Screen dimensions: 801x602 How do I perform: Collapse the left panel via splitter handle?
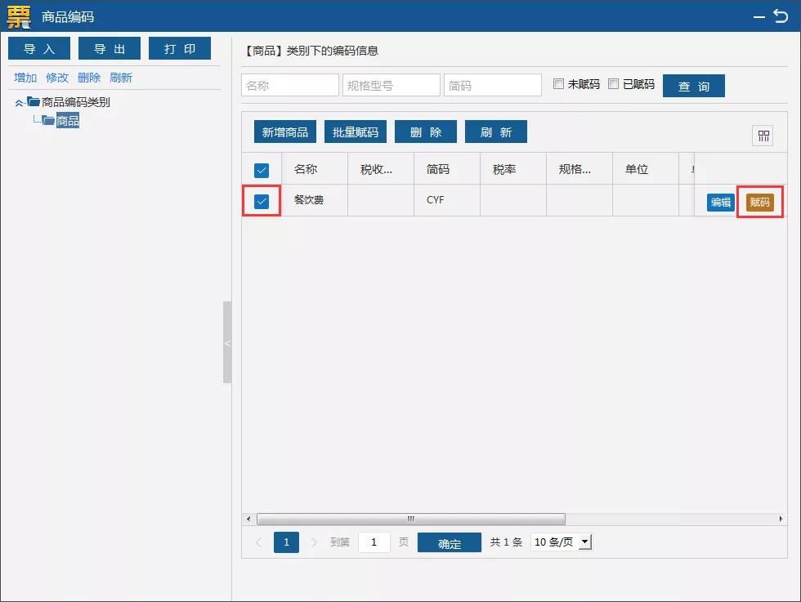(x=227, y=342)
